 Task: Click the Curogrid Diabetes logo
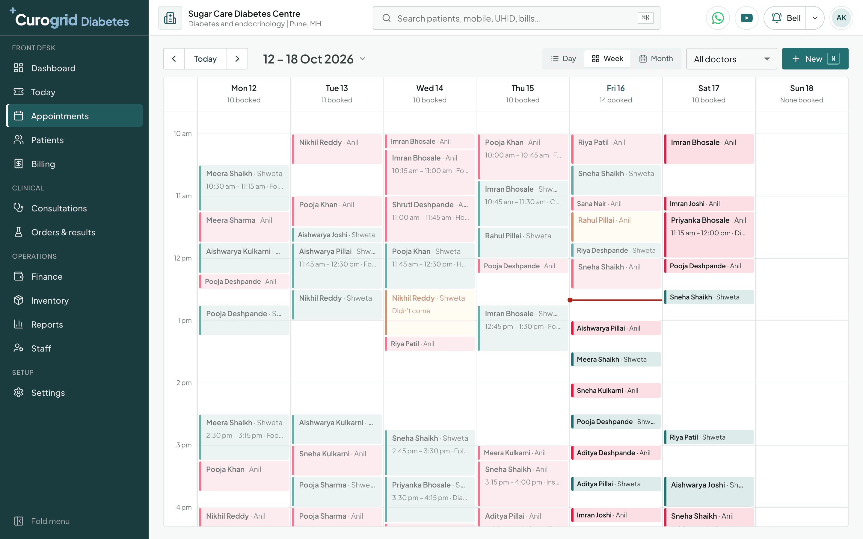point(70,19)
